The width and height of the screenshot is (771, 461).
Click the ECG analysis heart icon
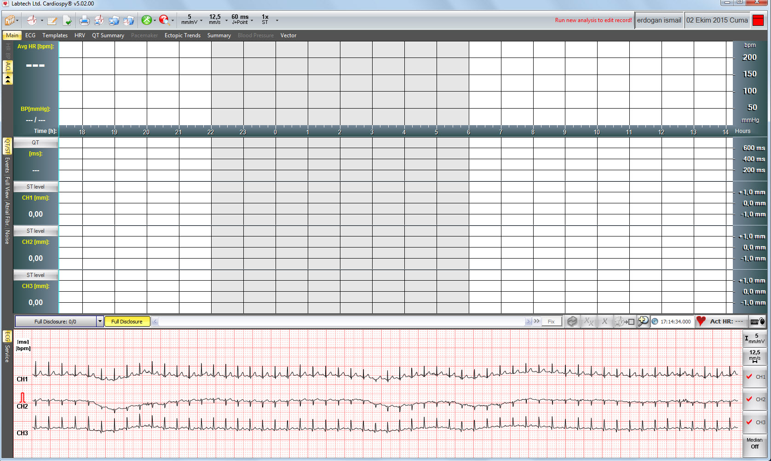coord(32,20)
